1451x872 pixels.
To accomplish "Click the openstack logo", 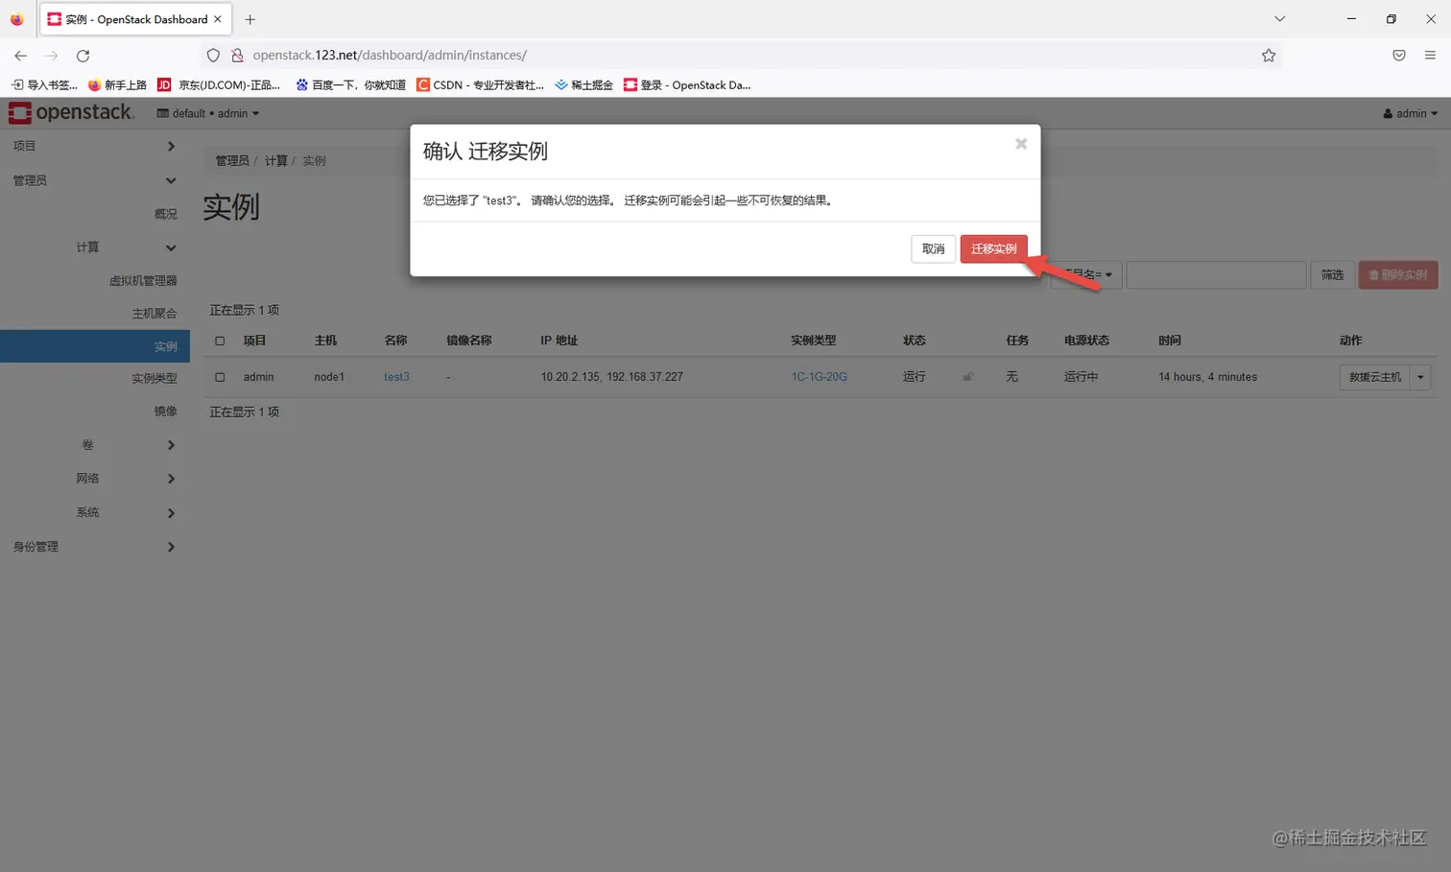I will (72, 111).
